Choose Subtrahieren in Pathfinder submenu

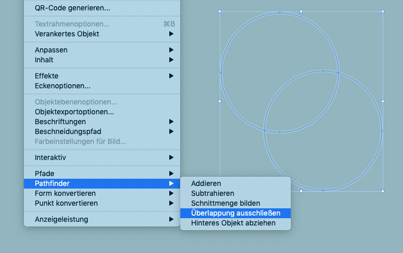pyautogui.click(x=235, y=193)
